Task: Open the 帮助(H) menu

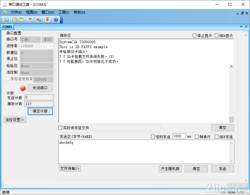Action: [79, 12]
